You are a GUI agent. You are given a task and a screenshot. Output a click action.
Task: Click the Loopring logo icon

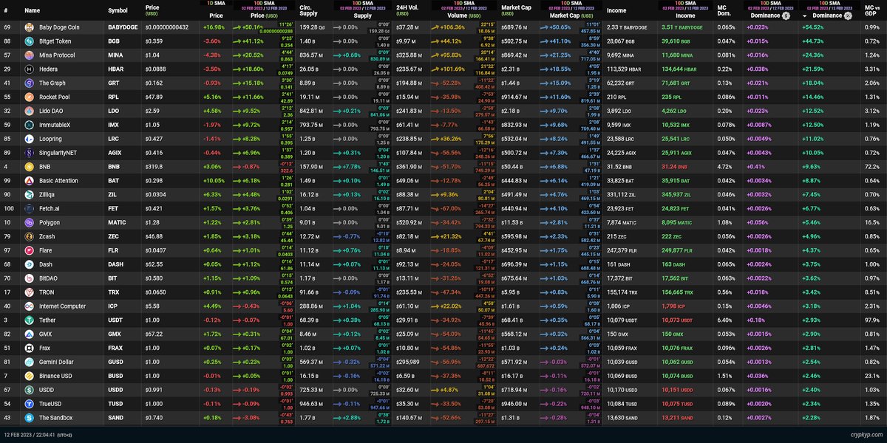[x=29, y=138]
